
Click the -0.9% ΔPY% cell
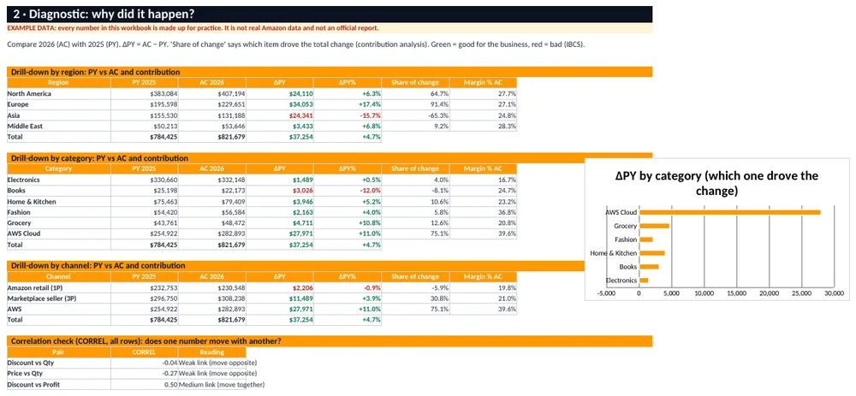coord(348,287)
